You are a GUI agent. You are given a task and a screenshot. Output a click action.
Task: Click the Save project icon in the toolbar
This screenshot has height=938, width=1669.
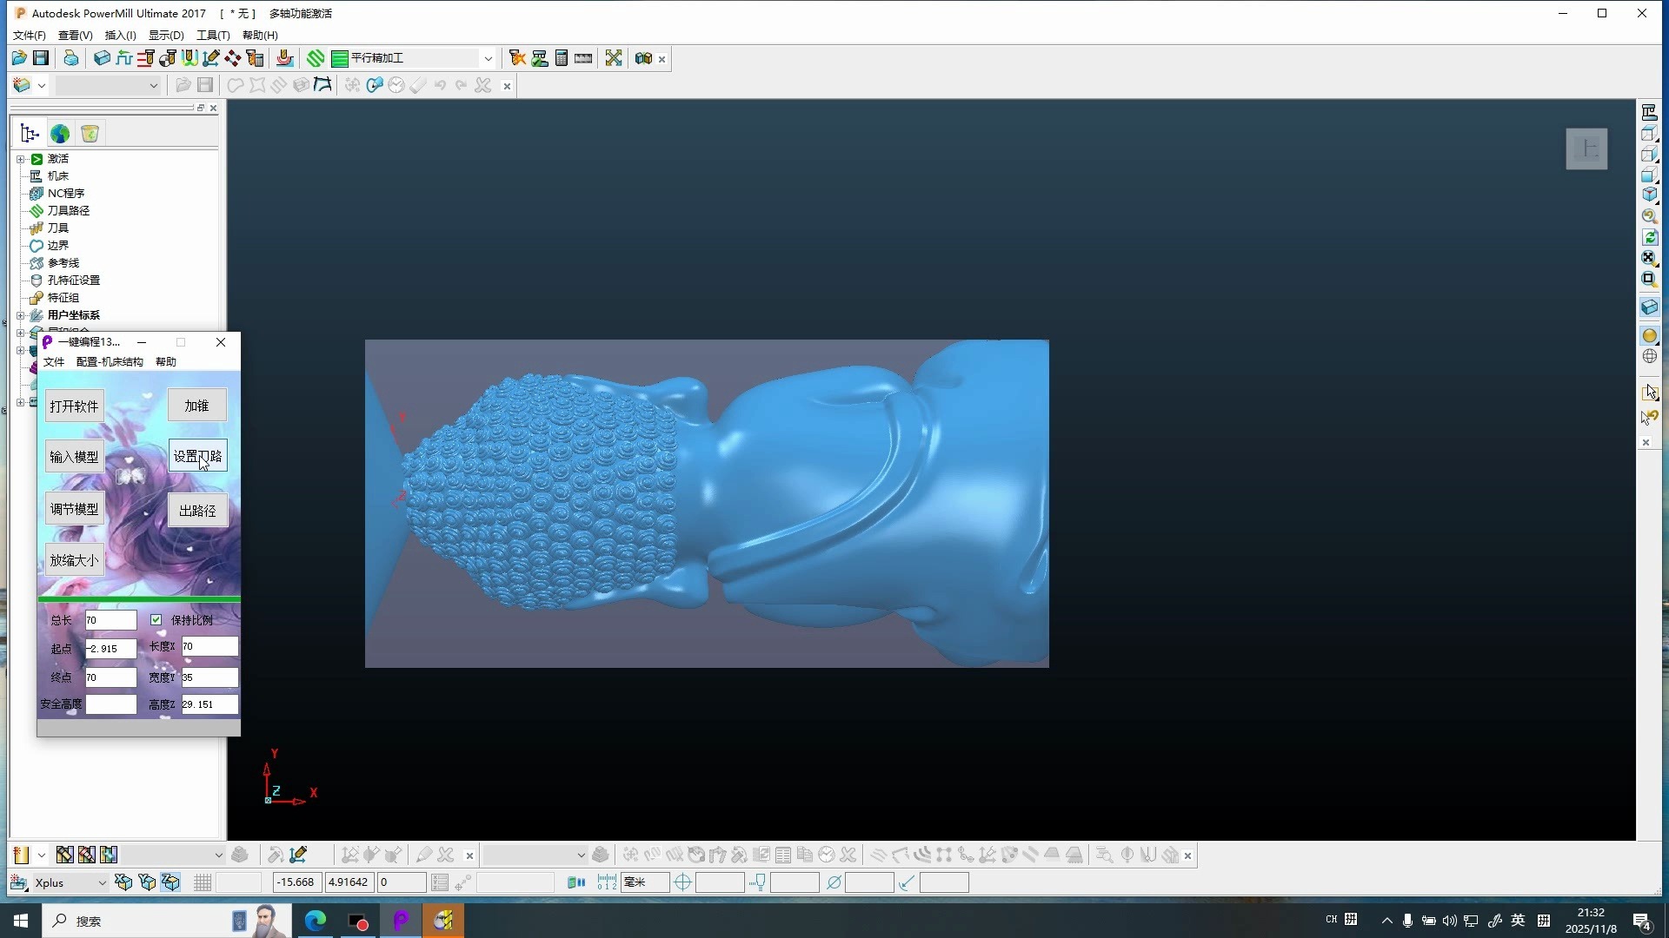point(41,58)
